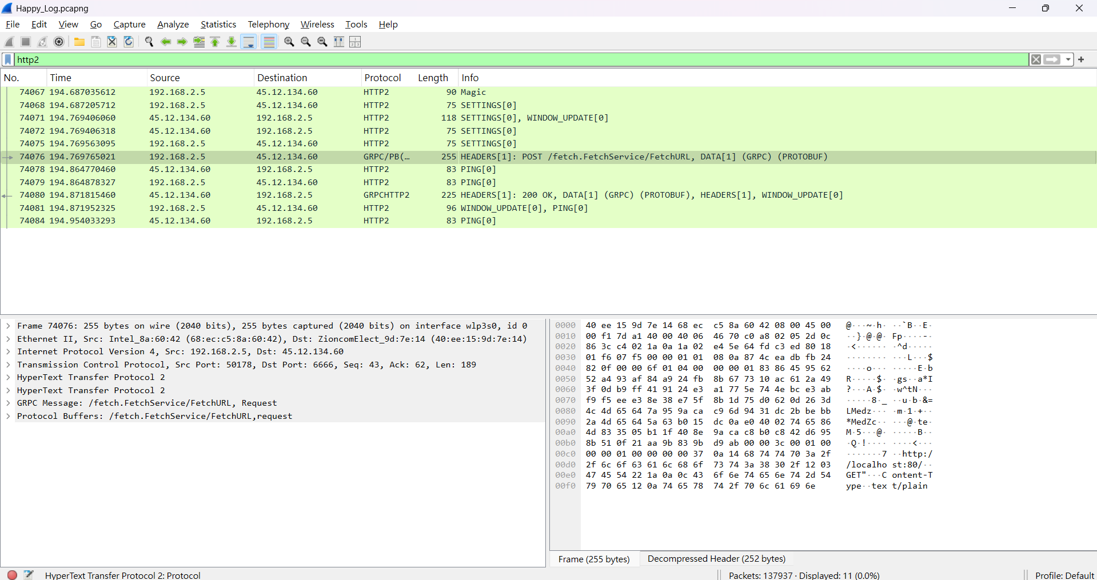Viewport: 1097px width, 580px height.
Task: Expand the GRPC Message tree item
Action: 8,403
